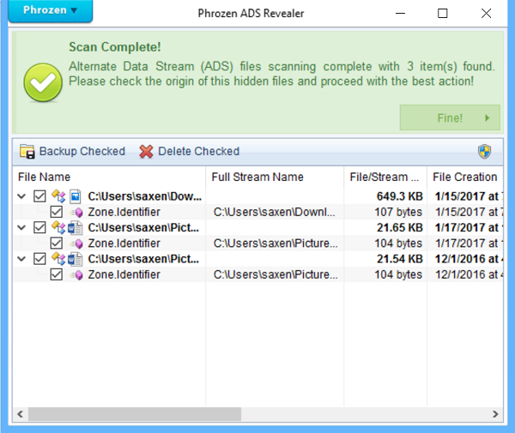Collapse the C:\Users\saxen\Dow... tree row
The width and height of the screenshot is (515, 433).
point(21,196)
